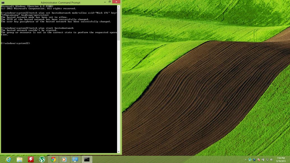Click the Command Prompt title bar
The height and width of the screenshot is (163, 290).
tap(60, 2)
